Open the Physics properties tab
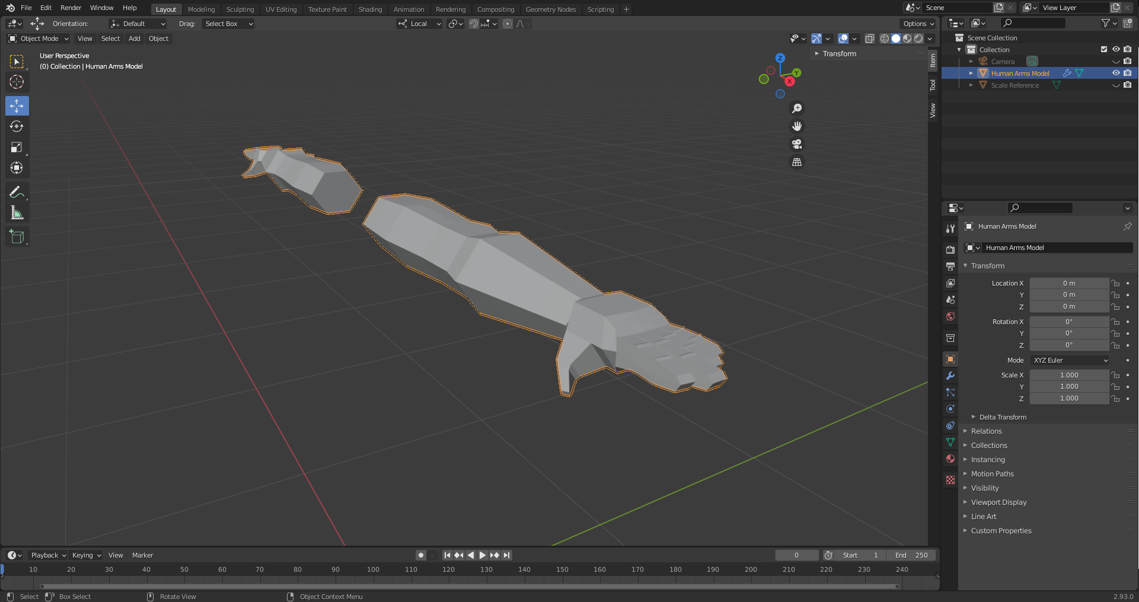 [950, 409]
